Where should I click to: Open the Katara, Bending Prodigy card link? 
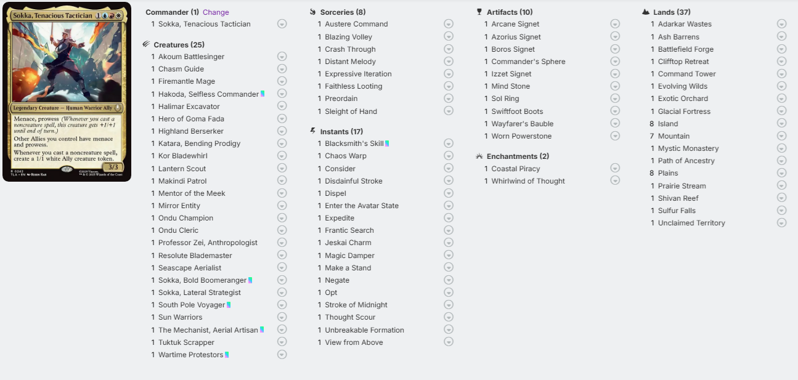pos(199,144)
